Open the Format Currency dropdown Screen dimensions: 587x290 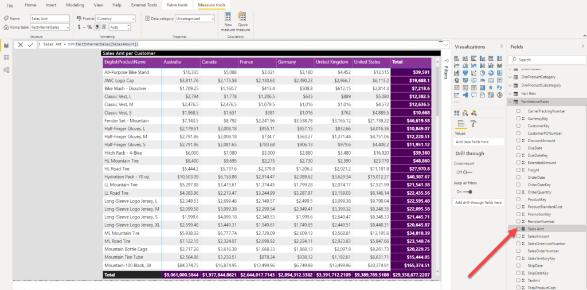click(116, 18)
